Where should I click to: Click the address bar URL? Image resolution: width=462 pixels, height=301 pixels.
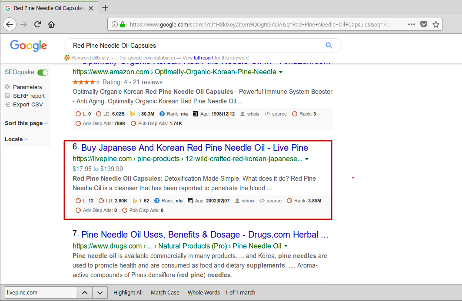click(261, 24)
